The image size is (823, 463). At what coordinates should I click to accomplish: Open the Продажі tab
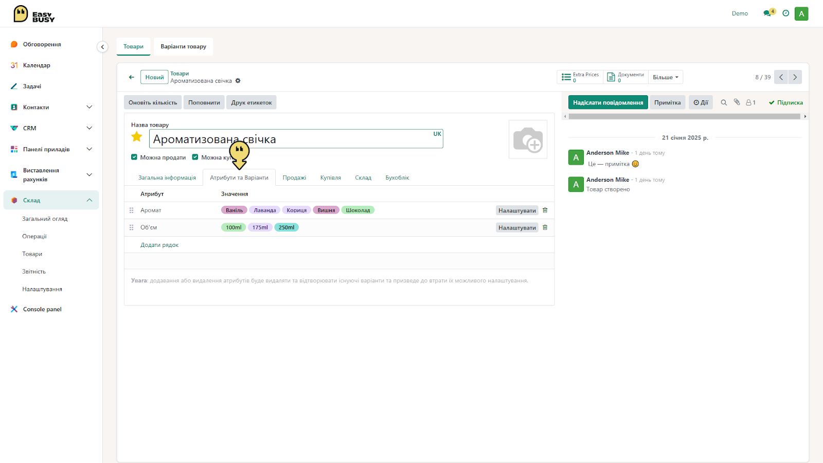pos(294,177)
